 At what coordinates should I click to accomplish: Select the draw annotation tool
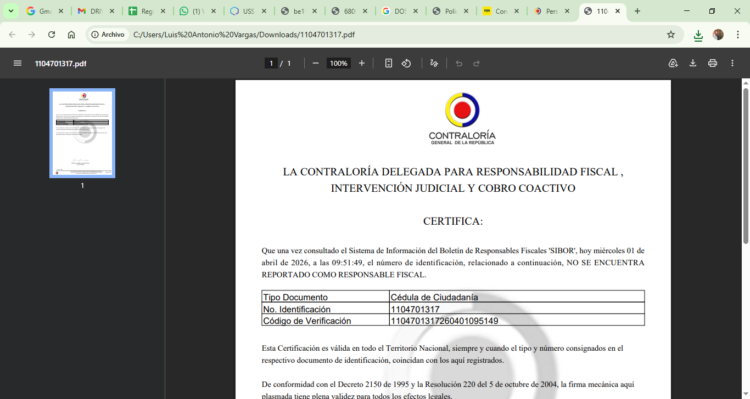(434, 63)
